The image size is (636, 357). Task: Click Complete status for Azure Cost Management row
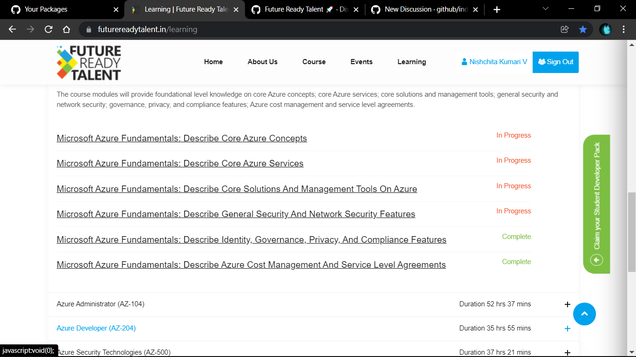coord(516,262)
